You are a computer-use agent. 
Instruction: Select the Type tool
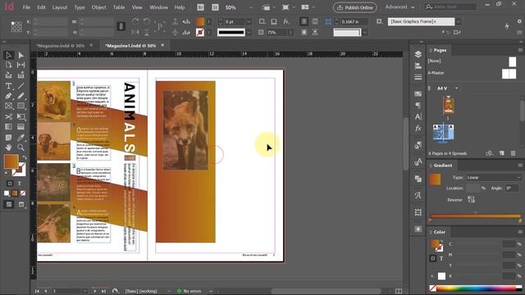coord(9,86)
